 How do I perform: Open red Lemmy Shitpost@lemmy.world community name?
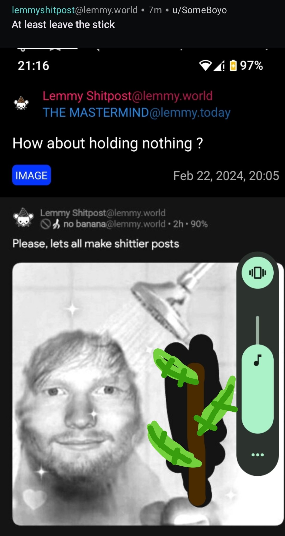point(127,96)
